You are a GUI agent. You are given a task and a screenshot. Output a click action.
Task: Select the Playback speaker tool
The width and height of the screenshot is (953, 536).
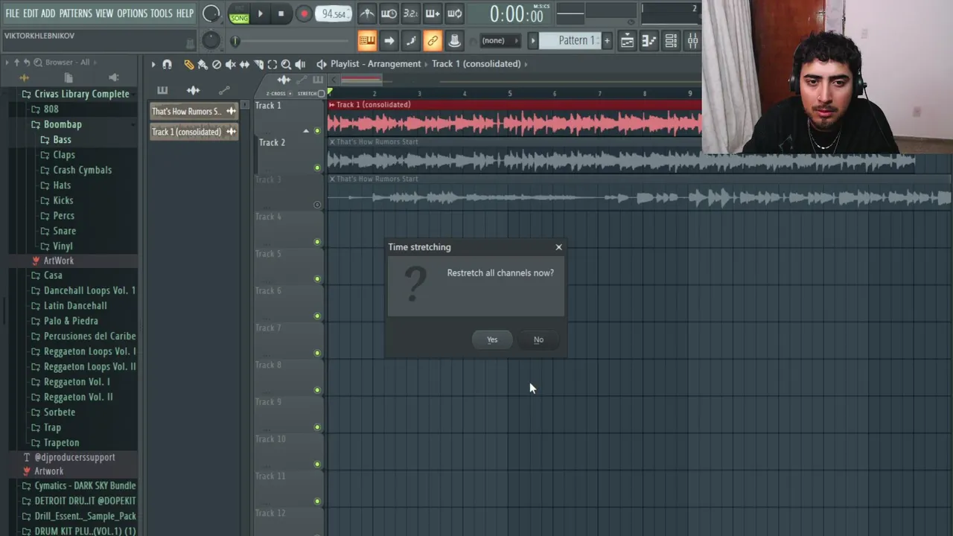coord(300,65)
